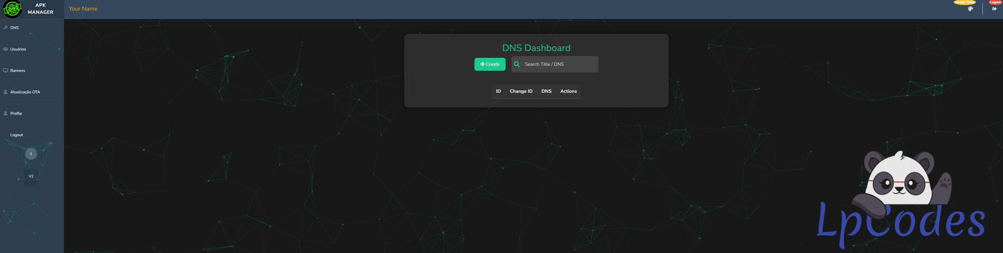Click the 'Your Name' header text
The width and height of the screenshot is (1003, 253).
click(x=83, y=9)
